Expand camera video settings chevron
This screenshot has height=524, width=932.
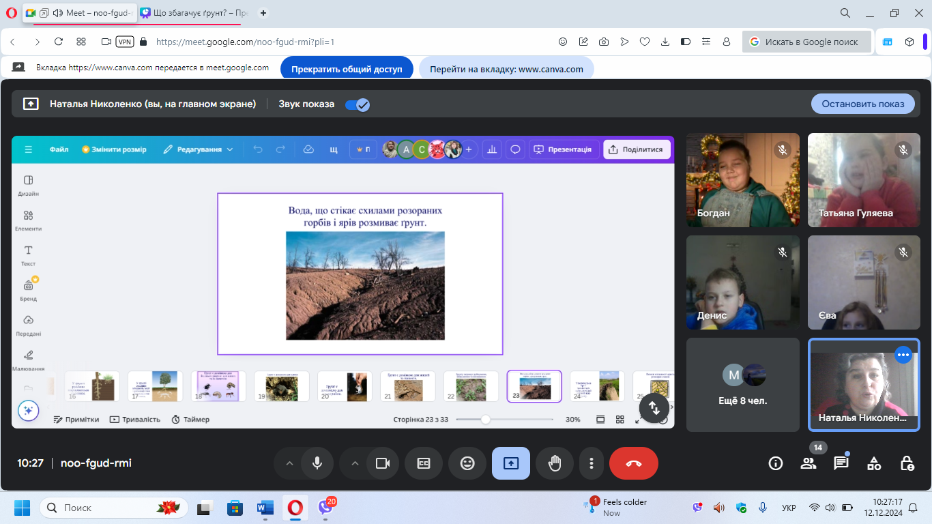(x=355, y=463)
